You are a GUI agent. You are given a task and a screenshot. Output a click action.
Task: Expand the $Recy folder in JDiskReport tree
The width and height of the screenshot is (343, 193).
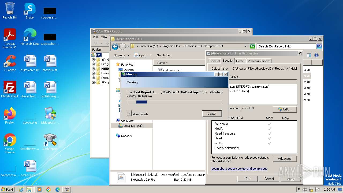[x=94, y=82]
